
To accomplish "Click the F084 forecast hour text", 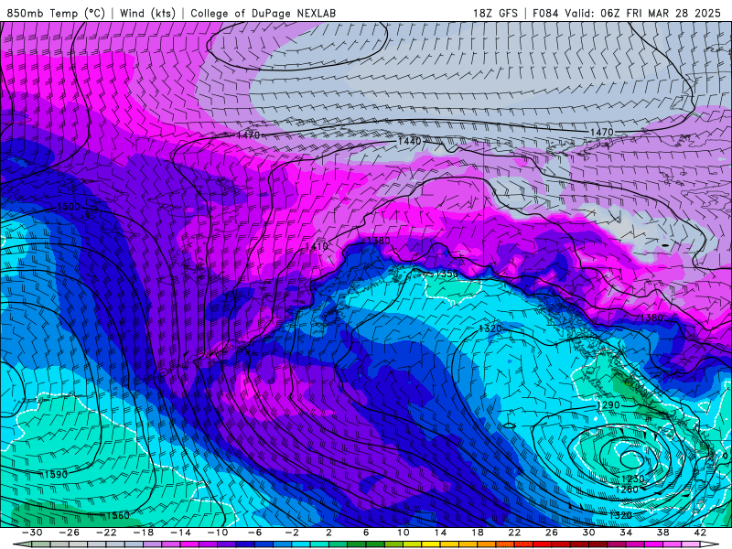I will tap(545, 13).
